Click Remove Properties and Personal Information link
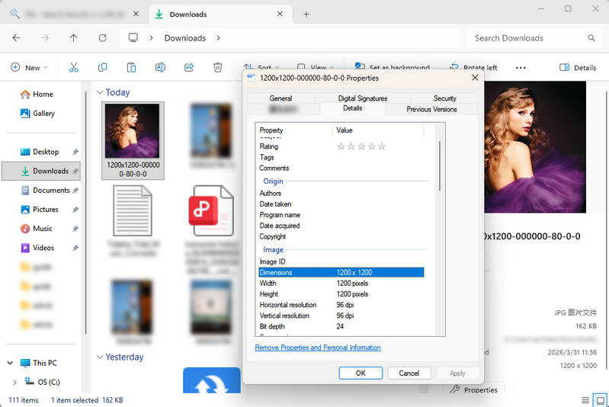Viewport: 609px width, 407px height. 318,348
